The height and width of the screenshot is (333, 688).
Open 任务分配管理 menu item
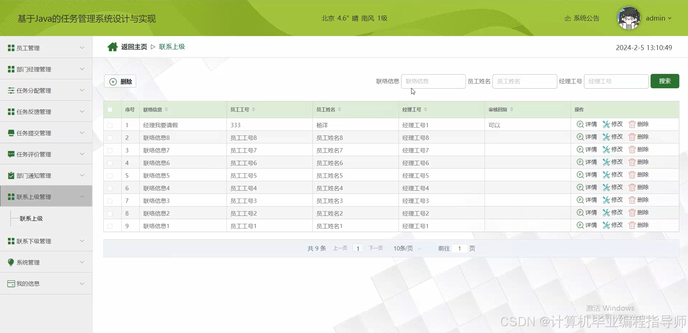[x=46, y=90]
